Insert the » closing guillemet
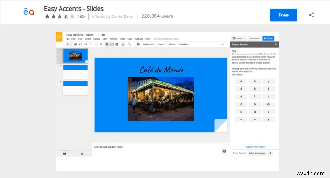 click(x=255, y=119)
